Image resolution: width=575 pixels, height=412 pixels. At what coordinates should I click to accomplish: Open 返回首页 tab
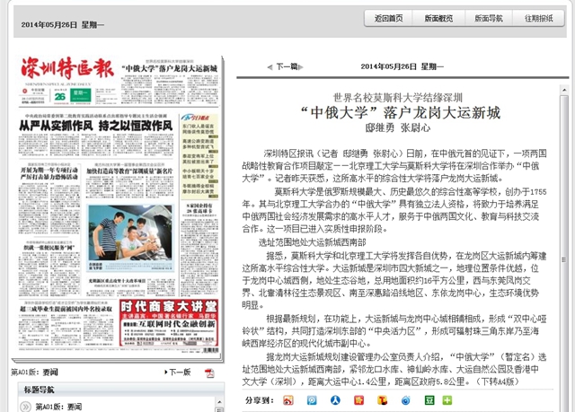pos(389,18)
